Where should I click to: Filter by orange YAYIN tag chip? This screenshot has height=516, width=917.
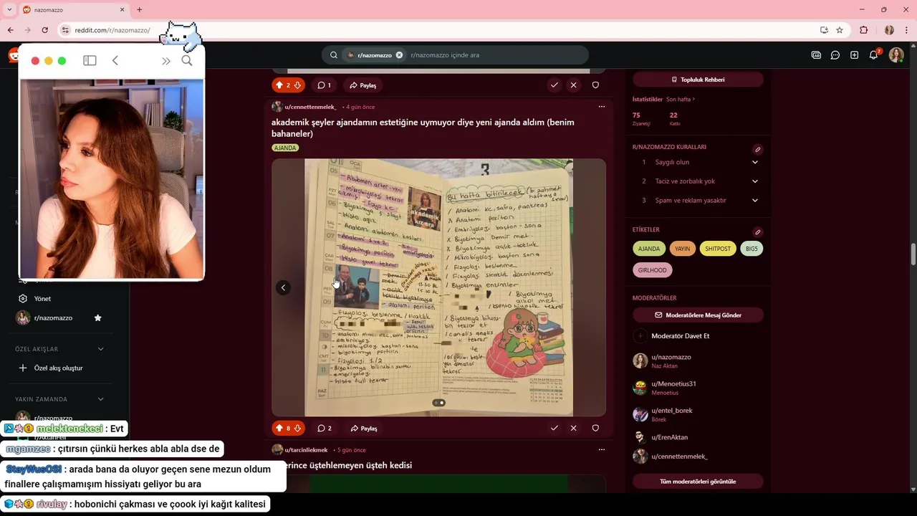click(x=683, y=249)
